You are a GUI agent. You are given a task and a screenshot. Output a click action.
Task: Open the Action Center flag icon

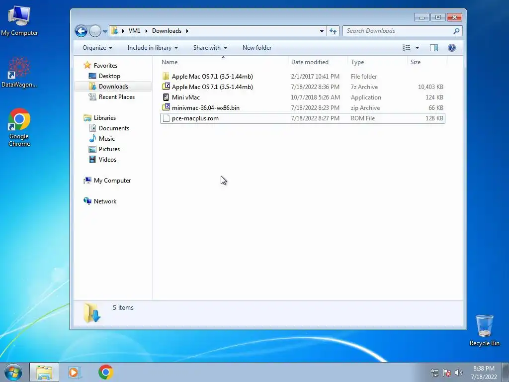(447, 373)
